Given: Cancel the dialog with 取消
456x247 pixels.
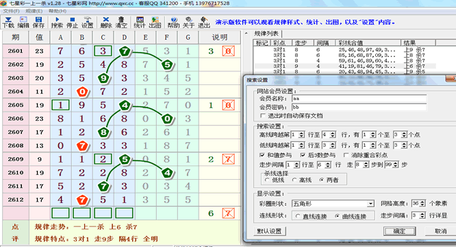Looking at the screenshot, I should click(x=440, y=231).
